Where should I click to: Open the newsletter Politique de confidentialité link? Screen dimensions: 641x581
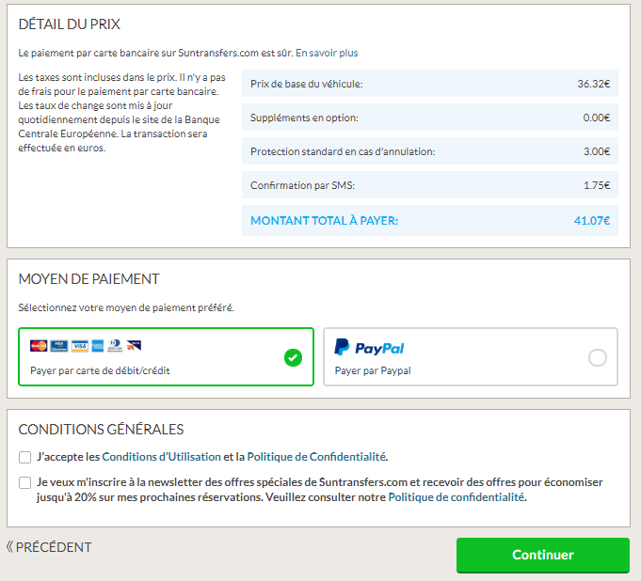coord(457,497)
